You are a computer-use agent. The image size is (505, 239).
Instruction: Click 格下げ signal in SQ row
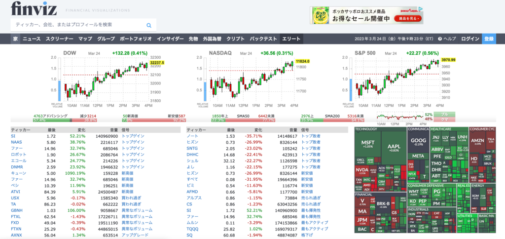point(307,235)
